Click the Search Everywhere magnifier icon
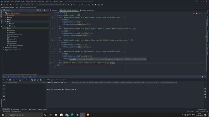 102,5
